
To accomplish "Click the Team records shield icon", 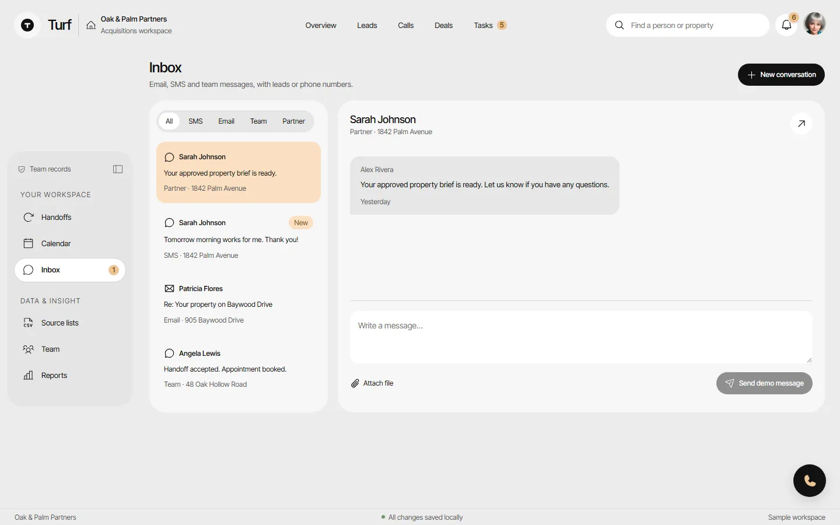I will pos(22,169).
